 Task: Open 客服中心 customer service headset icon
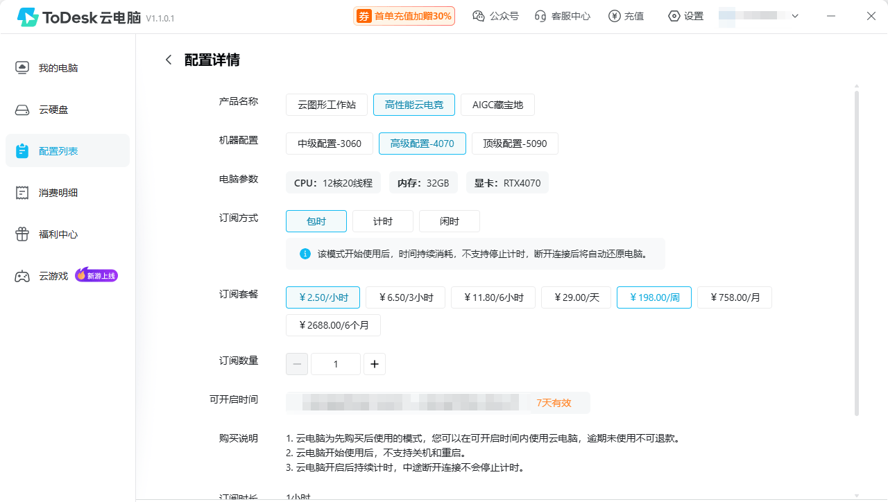pyautogui.click(x=541, y=16)
